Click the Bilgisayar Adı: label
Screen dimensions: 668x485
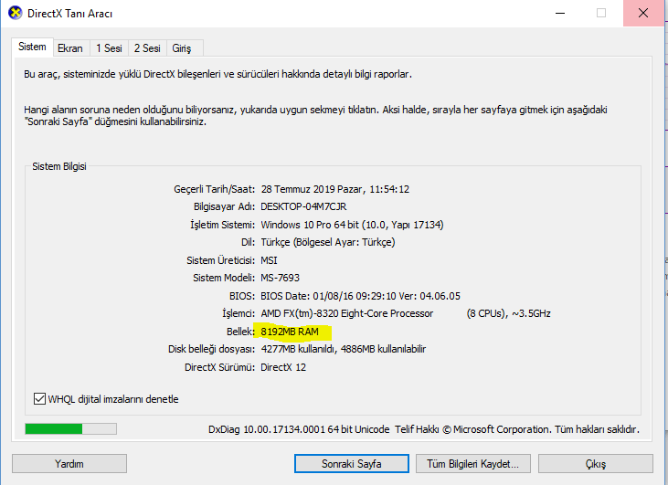(x=225, y=206)
